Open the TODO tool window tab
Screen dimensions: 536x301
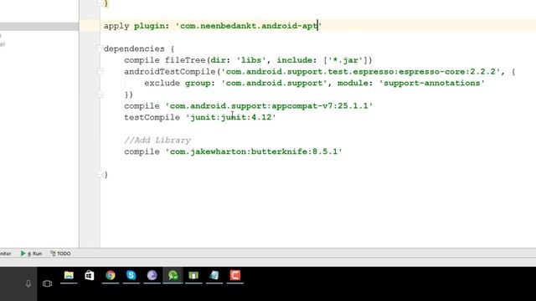[x=60, y=253]
